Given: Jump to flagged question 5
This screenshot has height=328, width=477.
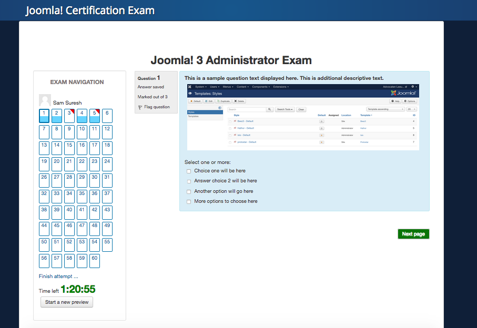Looking at the screenshot, I should point(95,116).
